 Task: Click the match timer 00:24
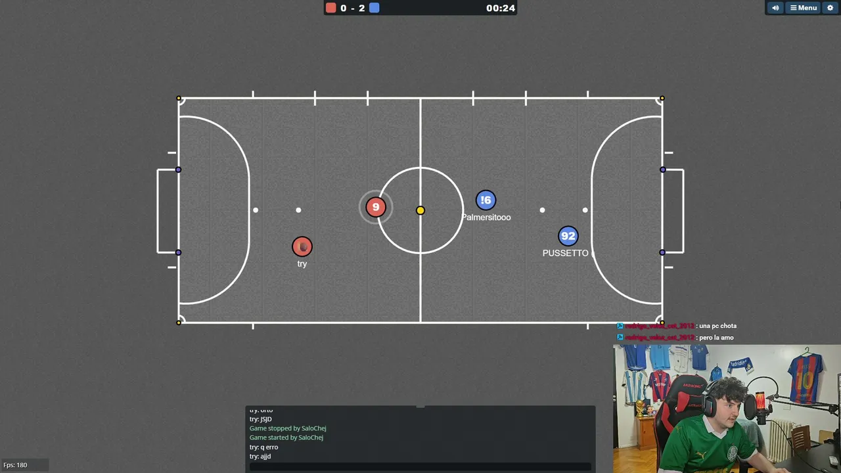tap(501, 8)
